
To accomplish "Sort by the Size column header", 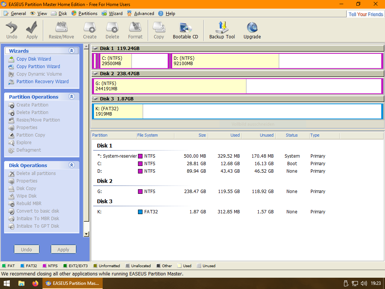I will [x=191, y=135].
